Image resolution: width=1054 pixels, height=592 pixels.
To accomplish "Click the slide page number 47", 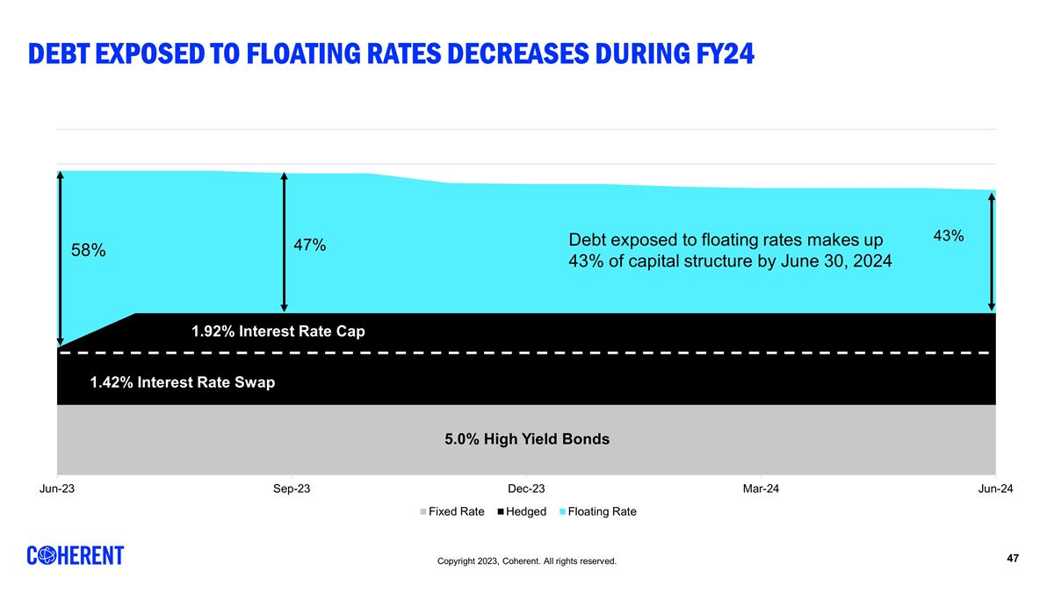I will pos(1013,558).
